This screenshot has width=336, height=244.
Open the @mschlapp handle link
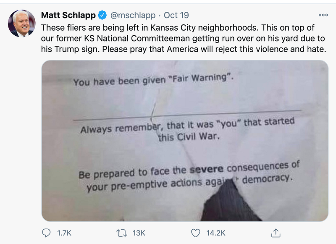tap(132, 16)
